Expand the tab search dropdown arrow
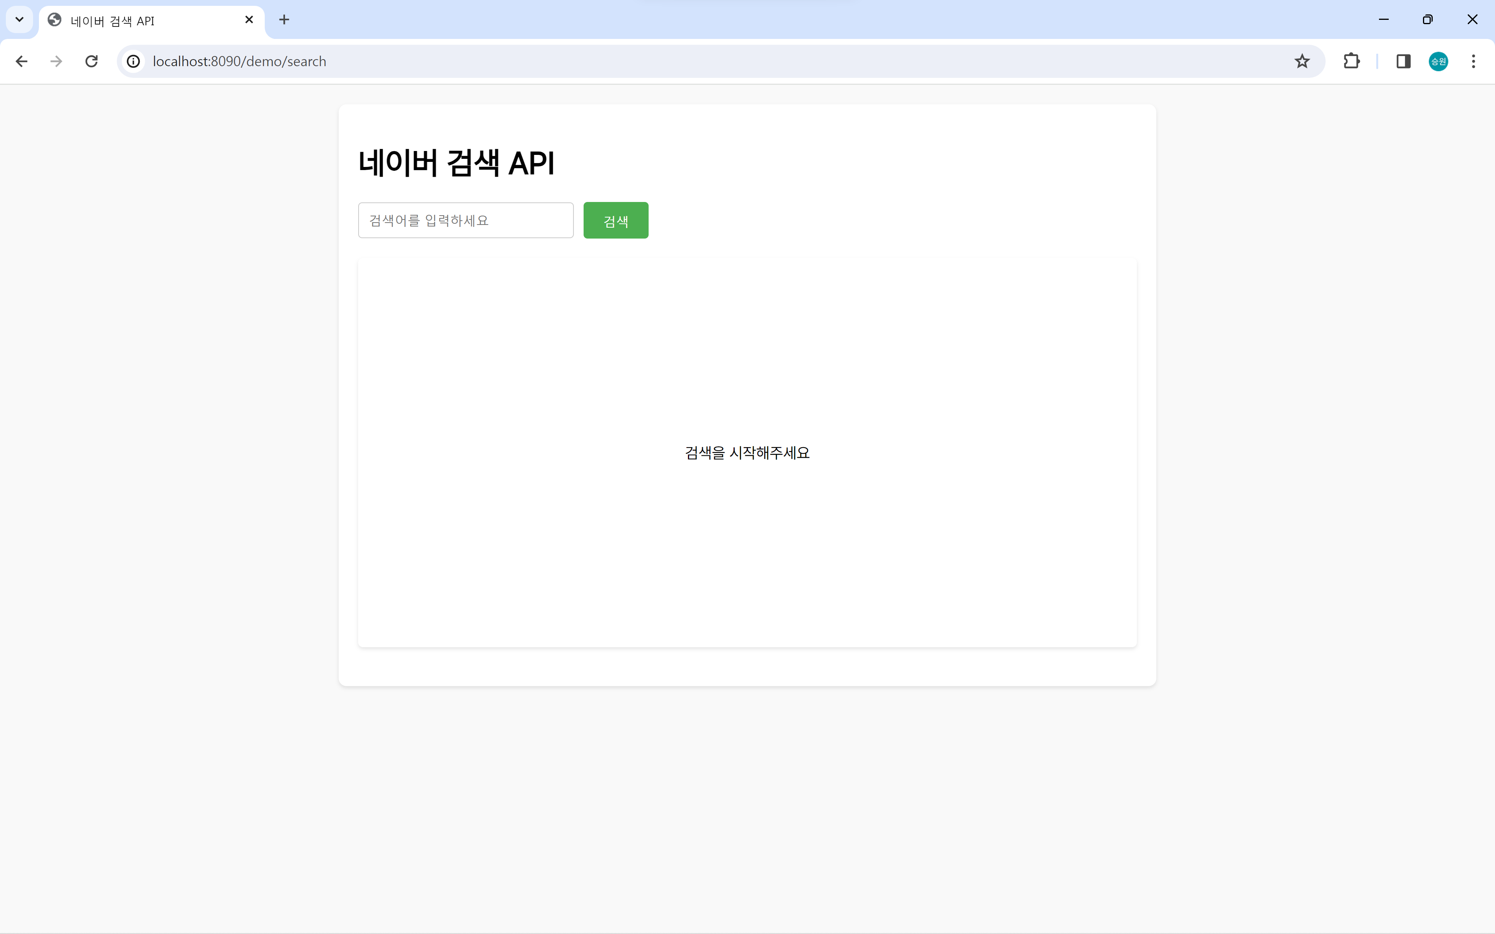 coord(19,19)
